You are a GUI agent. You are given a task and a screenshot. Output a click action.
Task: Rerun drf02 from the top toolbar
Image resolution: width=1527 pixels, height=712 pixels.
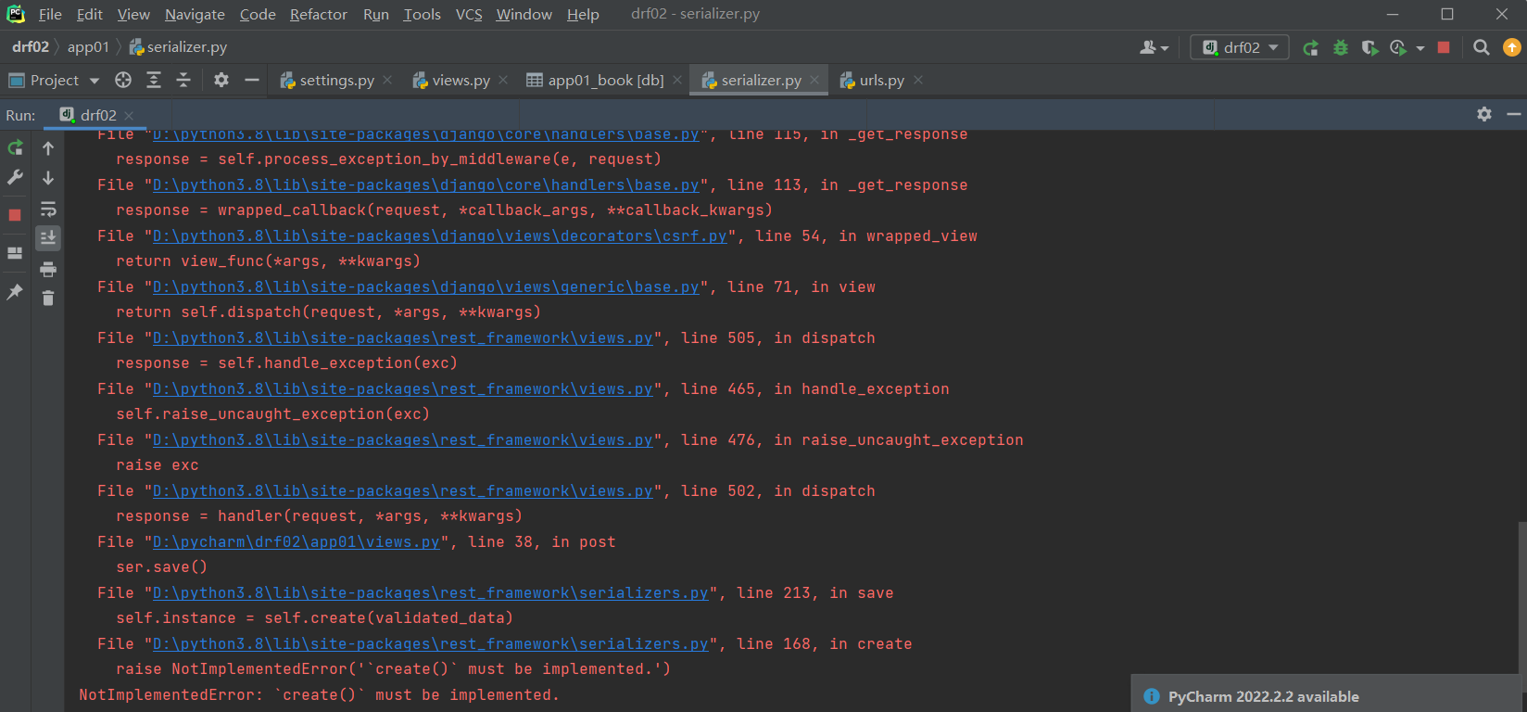click(x=1310, y=48)
